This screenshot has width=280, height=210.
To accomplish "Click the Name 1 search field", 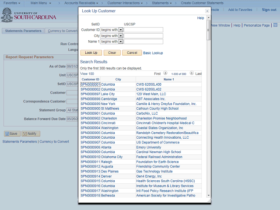I will click(x=143, y=42).
